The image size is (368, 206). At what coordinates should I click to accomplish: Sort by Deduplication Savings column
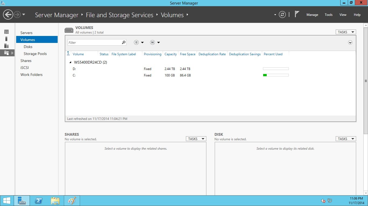245,54
